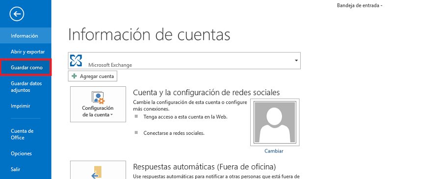The width and height of the screenshot is (441, 179).
Task: Click Respuestas automáticas (Fuera de oficina) heading
Action: click(204, 167)
